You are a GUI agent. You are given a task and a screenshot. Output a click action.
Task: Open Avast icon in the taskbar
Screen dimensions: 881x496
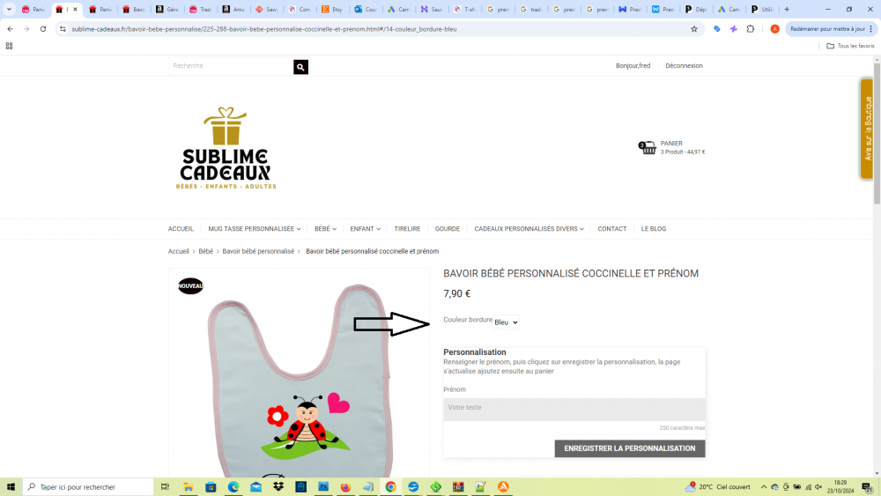(x=503, y=487)
